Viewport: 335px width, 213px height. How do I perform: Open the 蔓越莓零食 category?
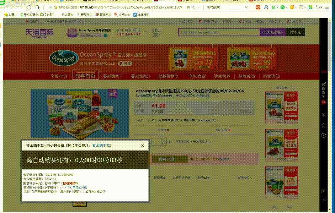(168, 76)
